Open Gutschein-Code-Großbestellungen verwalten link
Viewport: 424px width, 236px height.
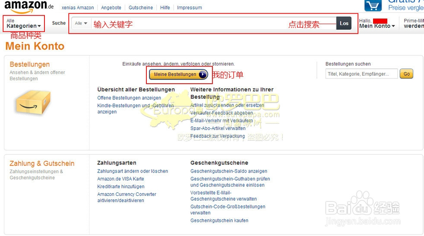pos(228,210)
